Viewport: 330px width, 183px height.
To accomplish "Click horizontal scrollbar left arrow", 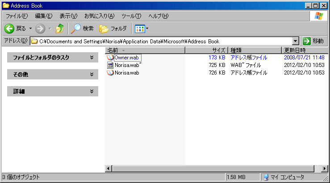I will tap(109, 168).
